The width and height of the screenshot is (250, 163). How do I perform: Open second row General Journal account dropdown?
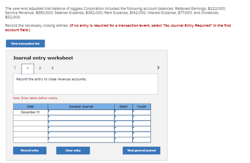click(x=81, y=118)
